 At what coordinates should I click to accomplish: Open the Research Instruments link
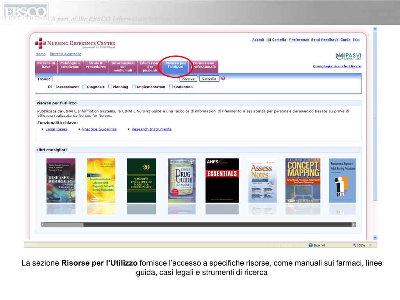pos(152,129)
